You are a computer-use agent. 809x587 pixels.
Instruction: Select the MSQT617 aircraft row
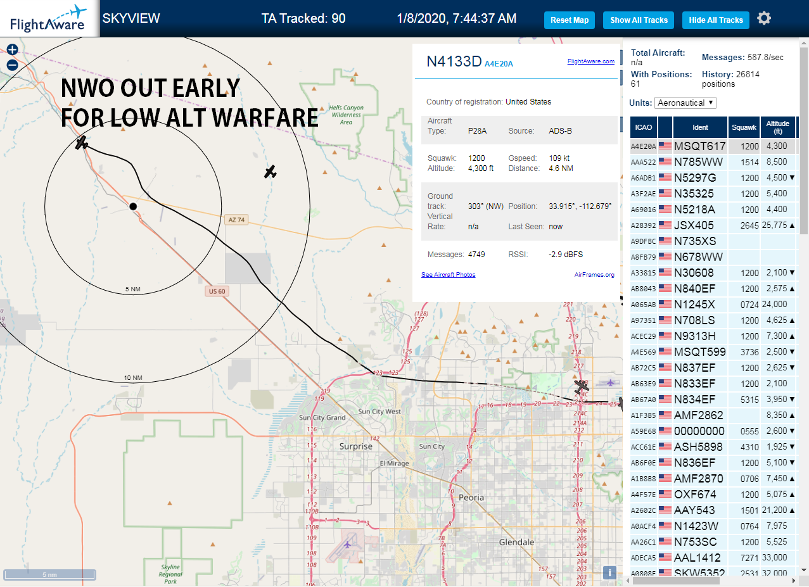point(713,146)
